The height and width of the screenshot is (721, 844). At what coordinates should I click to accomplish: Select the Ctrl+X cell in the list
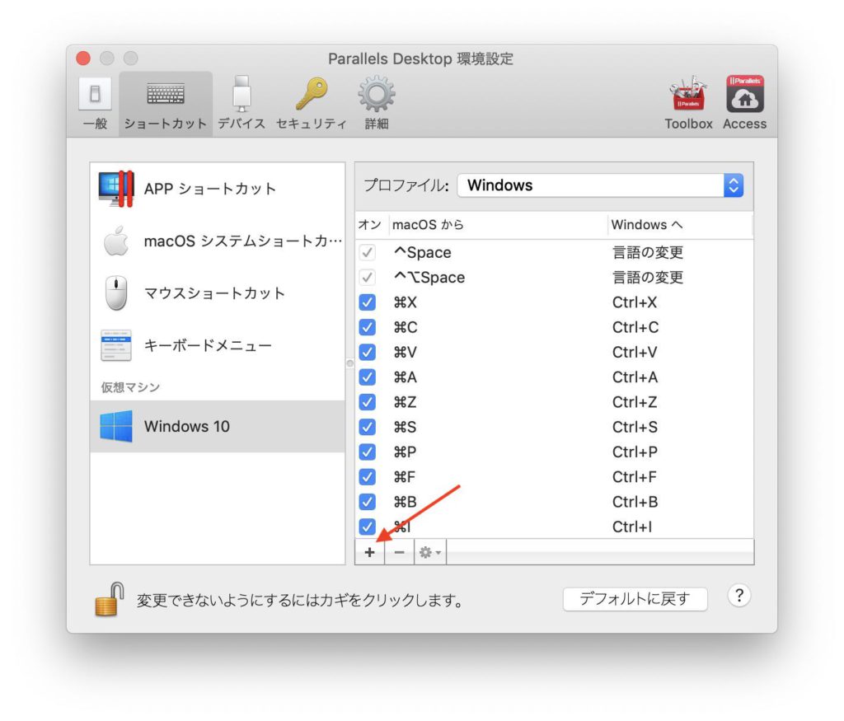[x=635, y=302]
